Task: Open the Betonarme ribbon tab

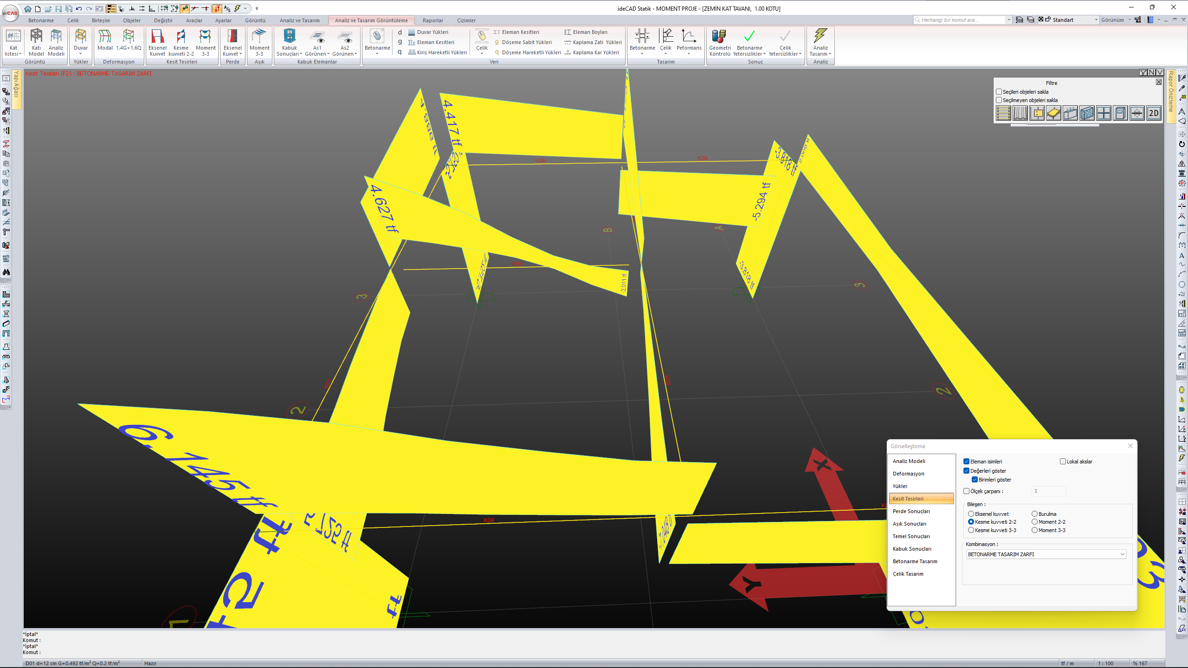Action: coord(41,20)
